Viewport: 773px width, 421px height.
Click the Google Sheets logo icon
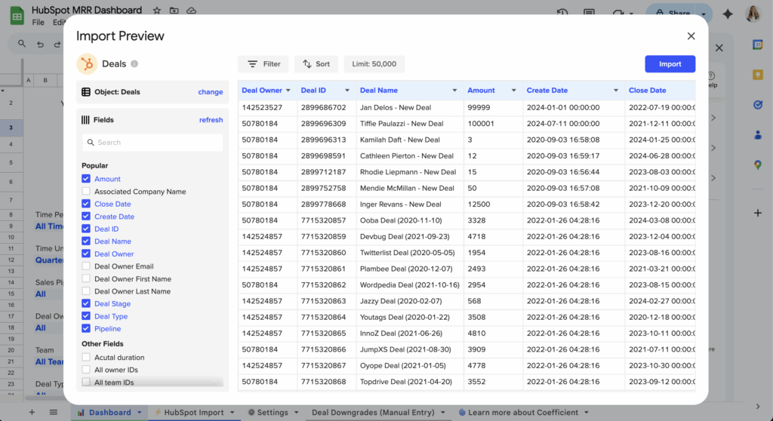[17, 16]
